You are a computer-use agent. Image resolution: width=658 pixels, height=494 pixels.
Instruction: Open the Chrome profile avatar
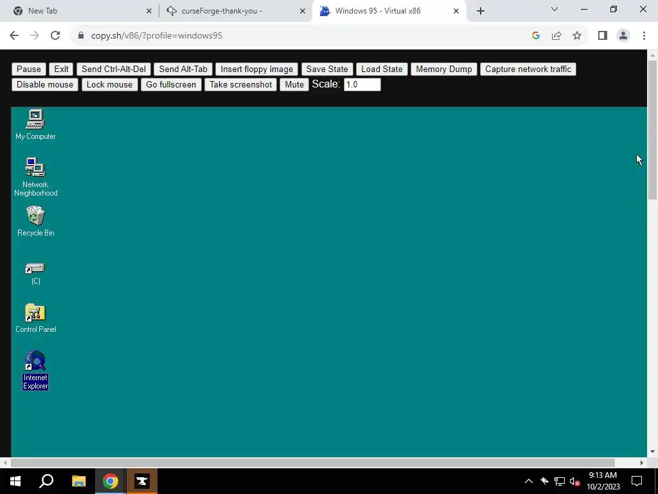click(623, 36)
